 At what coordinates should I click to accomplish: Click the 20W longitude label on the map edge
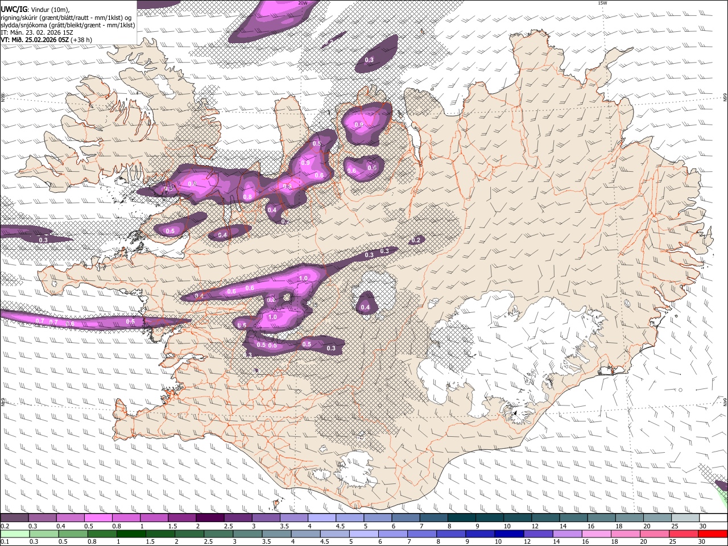303,3
